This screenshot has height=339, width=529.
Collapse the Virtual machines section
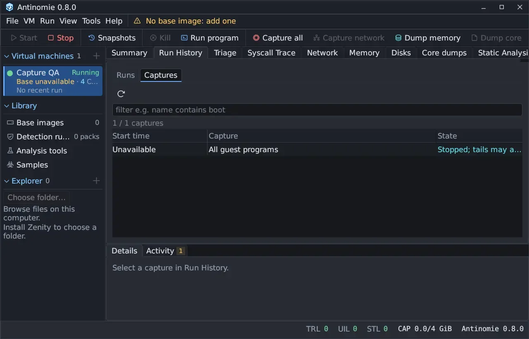coord(7,56)
